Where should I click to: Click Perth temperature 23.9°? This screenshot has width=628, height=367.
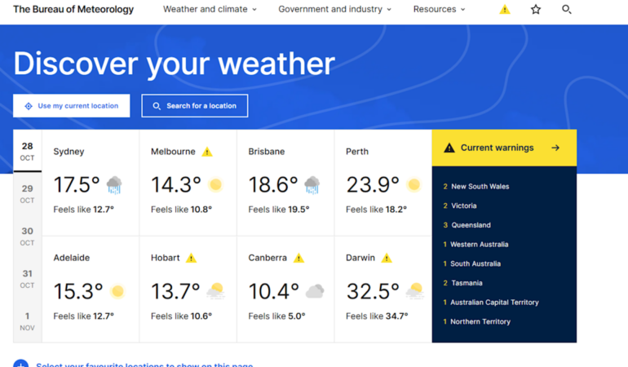tap(373, 185)
